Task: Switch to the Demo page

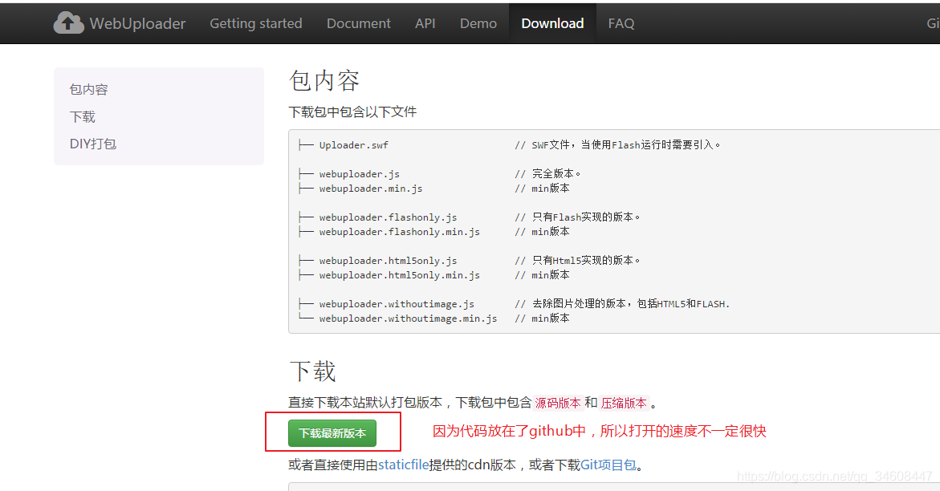Action: (478, 23)
